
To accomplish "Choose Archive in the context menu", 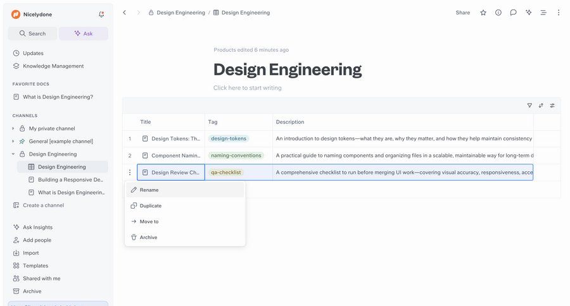I will 148,238.
